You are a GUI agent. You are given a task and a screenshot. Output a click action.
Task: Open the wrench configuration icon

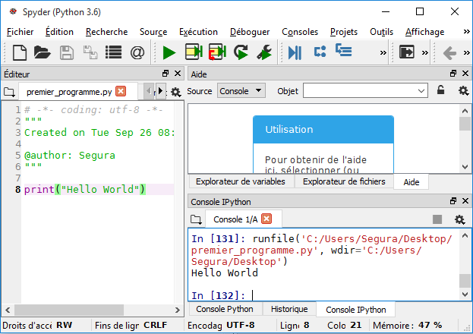[264, 52]
